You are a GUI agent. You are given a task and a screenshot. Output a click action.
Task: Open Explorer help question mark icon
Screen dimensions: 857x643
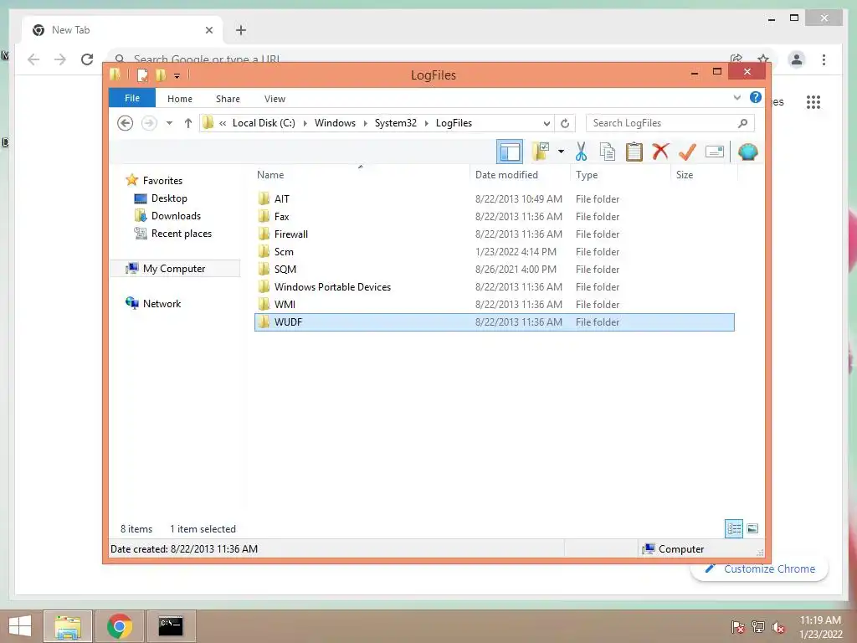pos(756,97)
